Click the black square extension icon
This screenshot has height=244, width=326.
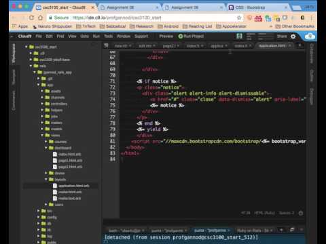[302, 18]
